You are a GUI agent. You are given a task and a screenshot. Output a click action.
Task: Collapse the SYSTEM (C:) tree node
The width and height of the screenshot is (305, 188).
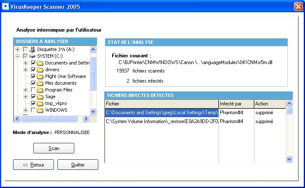[x=17, y=56]
